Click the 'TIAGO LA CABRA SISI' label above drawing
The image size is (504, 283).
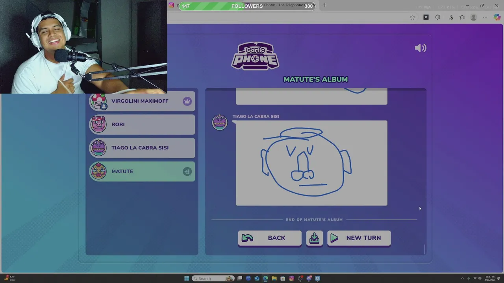256,116
